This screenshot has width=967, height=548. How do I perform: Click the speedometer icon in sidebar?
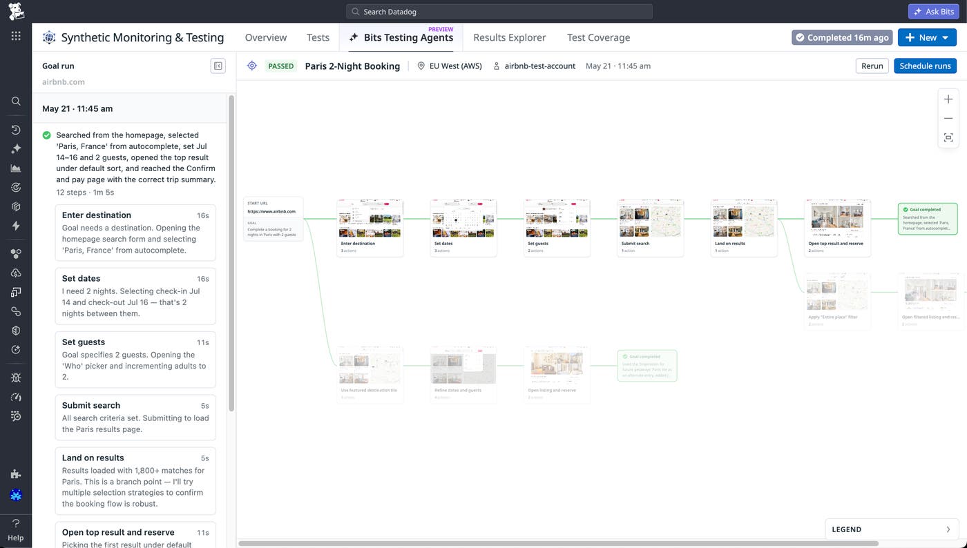(x=16, y=398)
